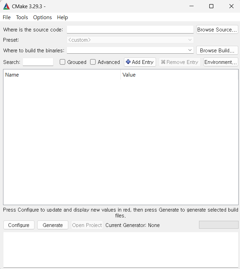Click Browse Source button

(x=217, y=29)
